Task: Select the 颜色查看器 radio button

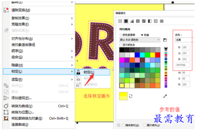Action: coord(121,35)
